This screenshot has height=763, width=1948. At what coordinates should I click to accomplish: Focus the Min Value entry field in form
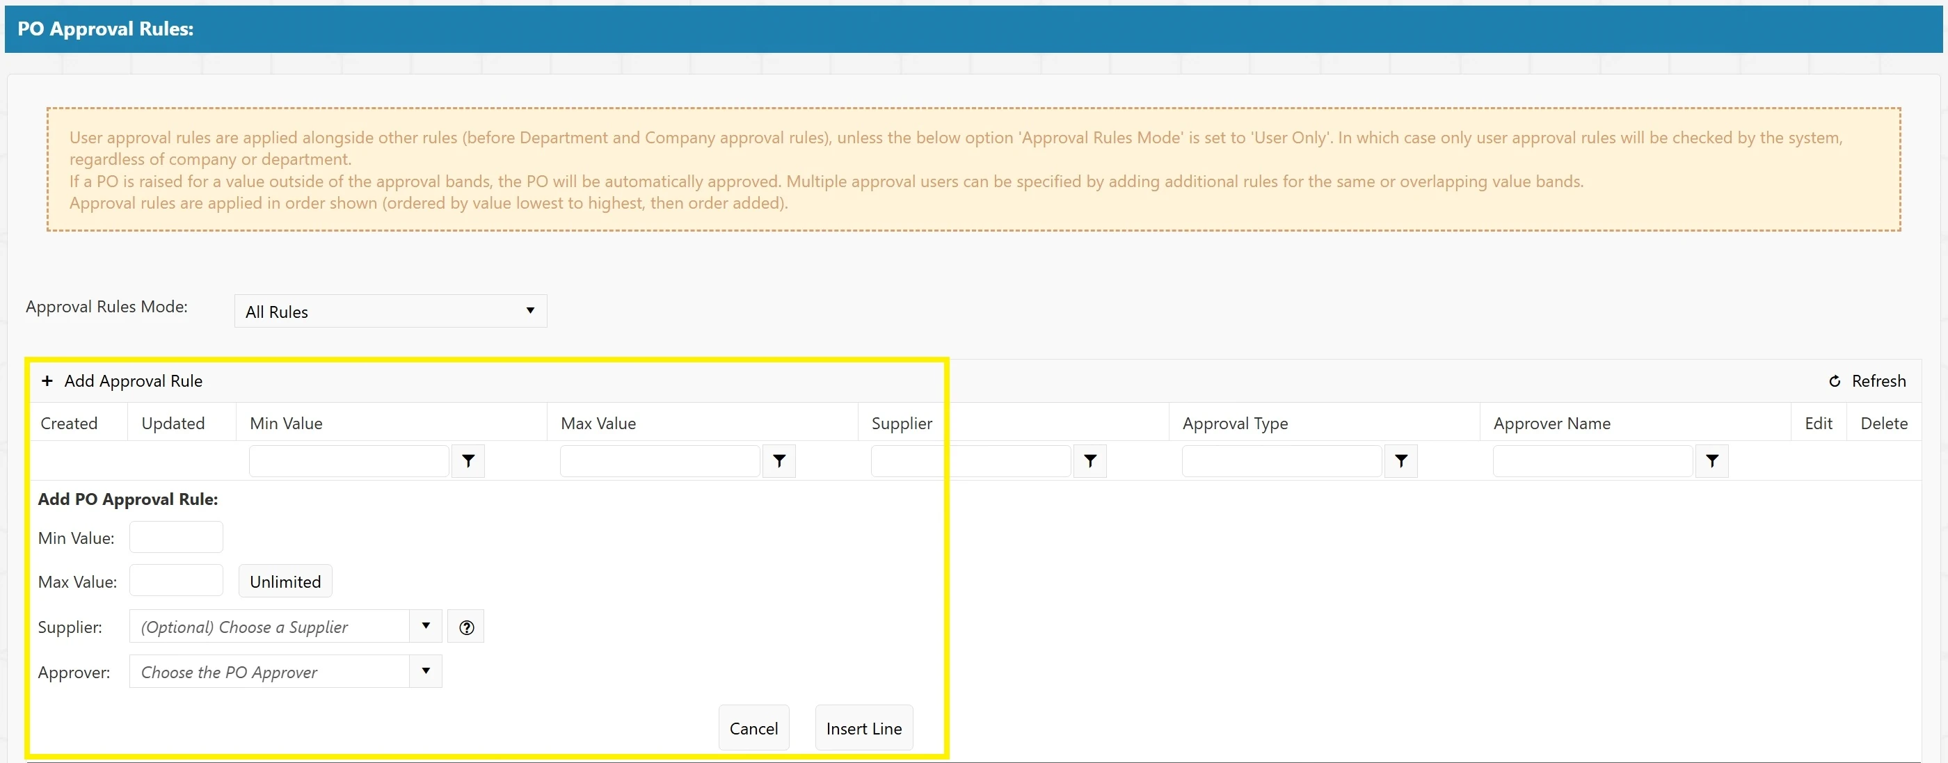(x=176, y=538)
